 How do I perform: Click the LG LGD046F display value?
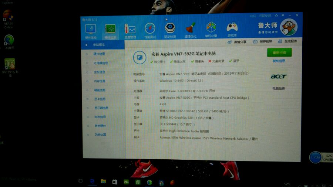(x=177, y=125)
